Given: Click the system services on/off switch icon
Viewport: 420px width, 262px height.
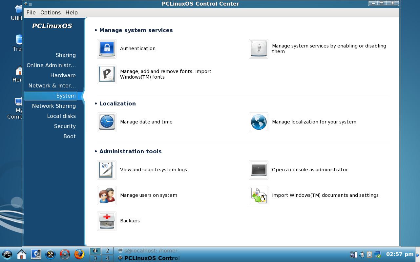Looking at the screenshot, I should 259,49.
